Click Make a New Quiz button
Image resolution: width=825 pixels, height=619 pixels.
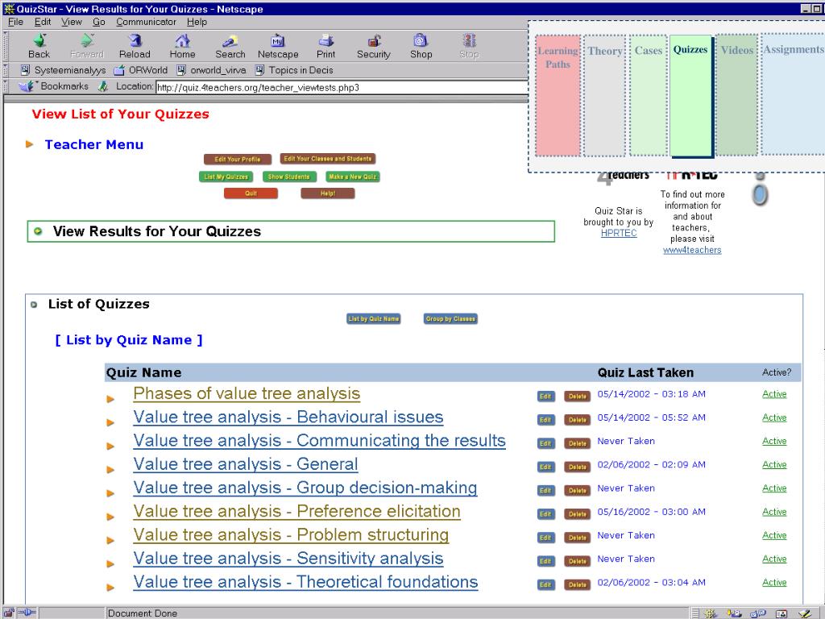click(x=353, y=177)
